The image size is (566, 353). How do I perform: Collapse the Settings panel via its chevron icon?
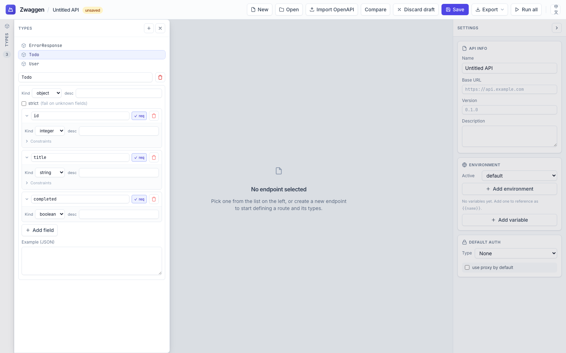(x=557, y=28)
